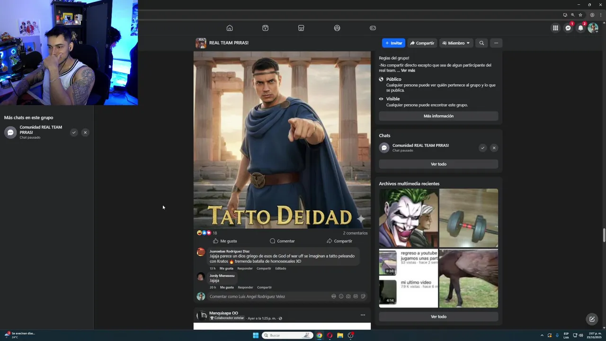Share Jordy Menesesu's comment
Image resolution: width=606 pixels, height=341 pixels.
264,287
